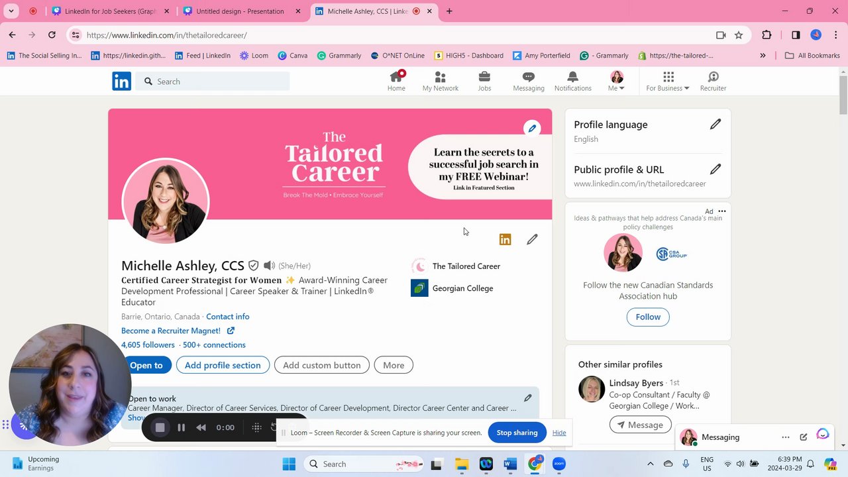Viewport: 848px width, 477px height.
Task: Open ad options three-dot menu
Action: click(x=722, y=211)
